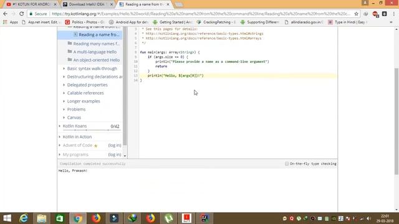Open allindiaradio.gov.in bookmark
The width and height of the screenshot is (399, 224).
[x=304, y=22]
